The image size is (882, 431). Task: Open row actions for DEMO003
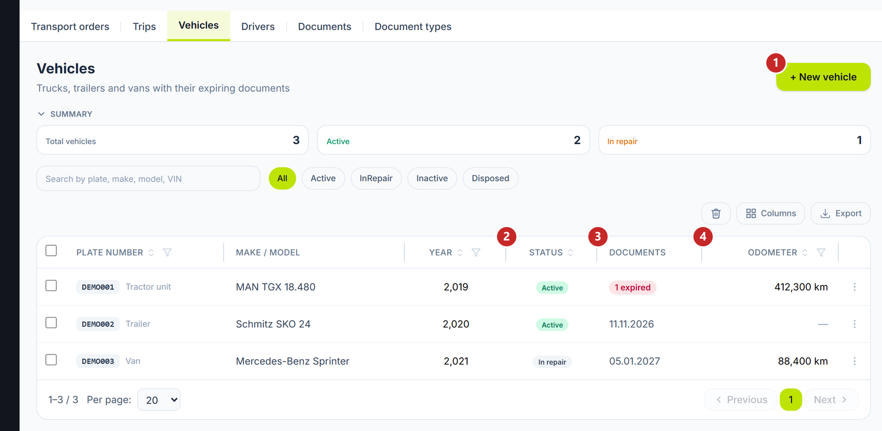(854, 361)
